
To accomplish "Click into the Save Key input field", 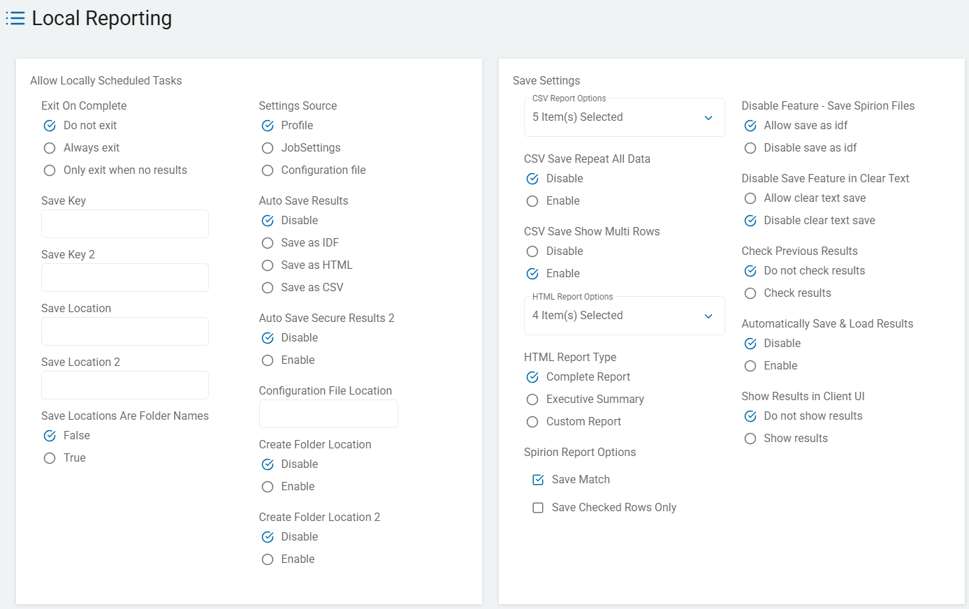I will pyautogui.click(x=125, y=224).
